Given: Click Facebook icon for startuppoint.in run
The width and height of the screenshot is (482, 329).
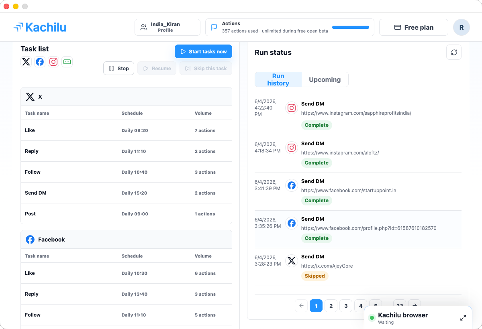Looking at the screenshot, I should (292, 185).
